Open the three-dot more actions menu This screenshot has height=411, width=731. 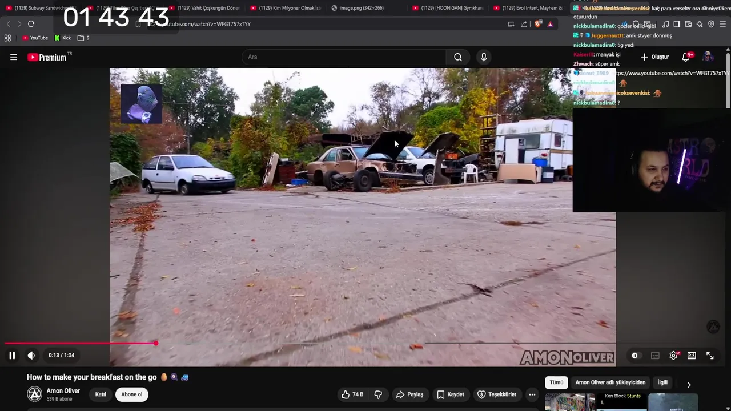pyautogui.click(x=532, y=394)
